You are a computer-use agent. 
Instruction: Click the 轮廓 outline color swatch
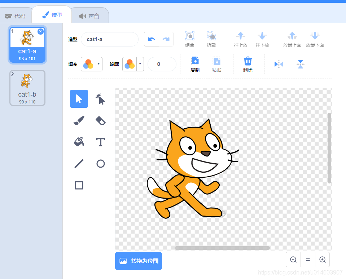click(130, 64)
